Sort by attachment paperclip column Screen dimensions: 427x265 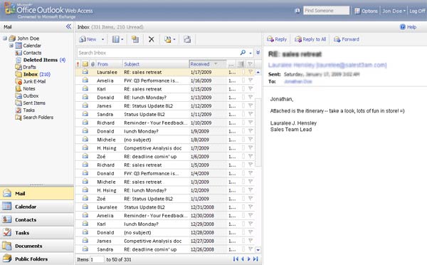pyautogui.click(x=93, y=64)
